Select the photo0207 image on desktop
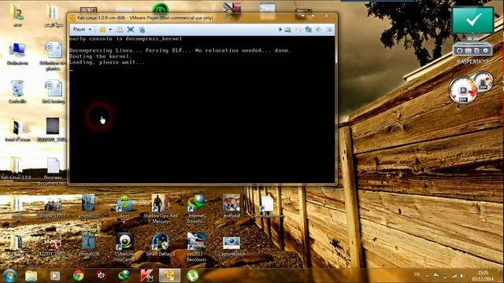This screenshot has width=504, height=283. pyautogui.click(x=88, y=206)
